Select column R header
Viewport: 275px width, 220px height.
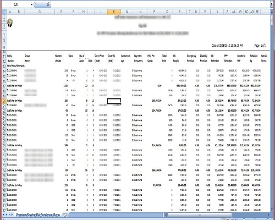click(179, 12)
